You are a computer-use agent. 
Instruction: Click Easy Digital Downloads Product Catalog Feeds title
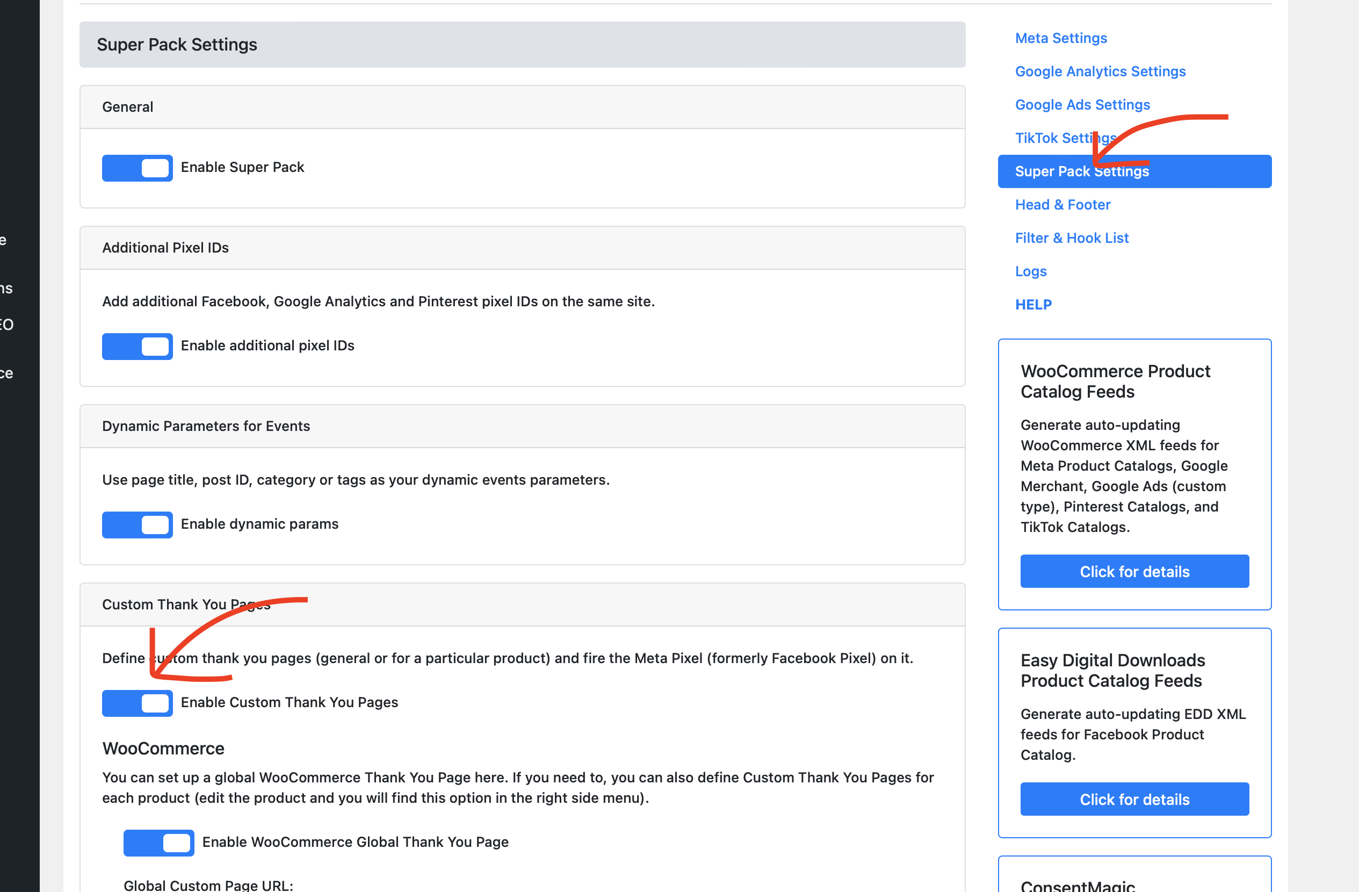[x=1112, y=671]
